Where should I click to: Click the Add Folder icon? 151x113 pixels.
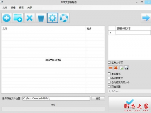18,18
